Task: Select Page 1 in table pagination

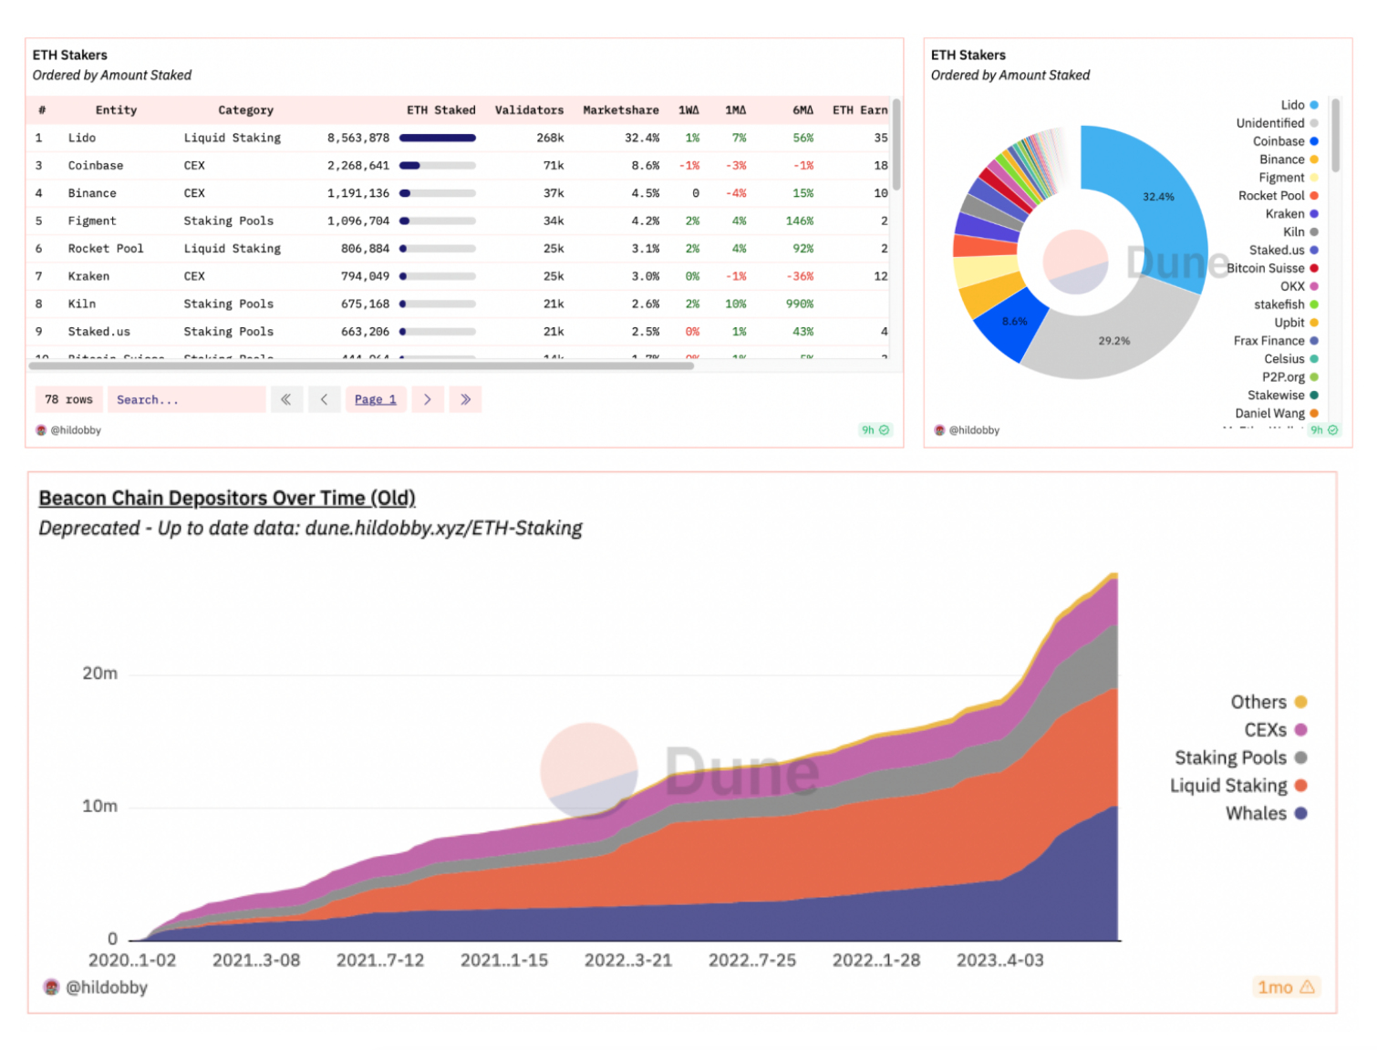Action: click(x=375, y=399)
